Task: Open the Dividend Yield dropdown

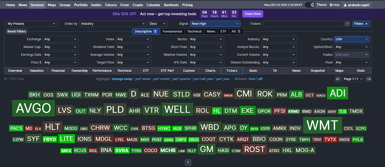Action: [x=133, y=47]
